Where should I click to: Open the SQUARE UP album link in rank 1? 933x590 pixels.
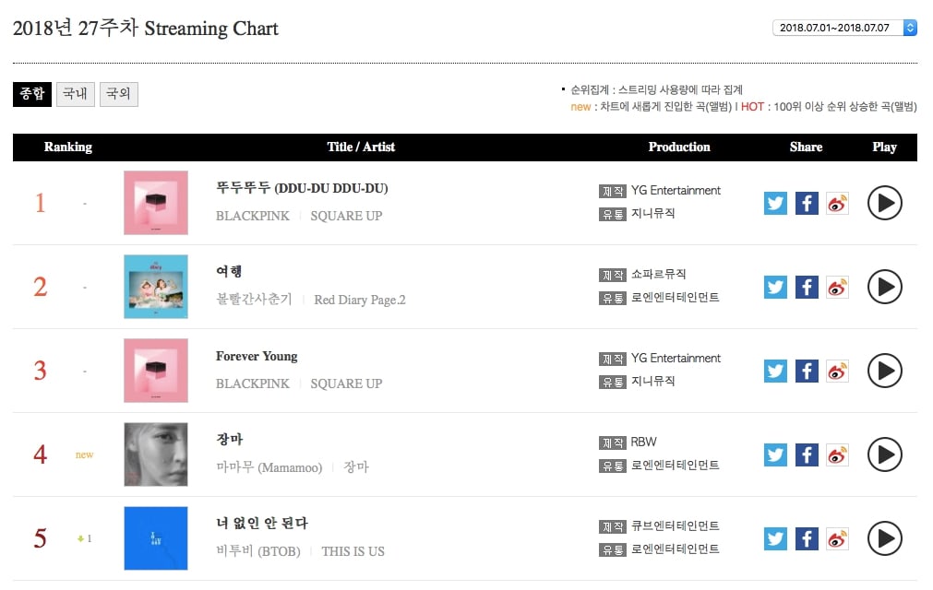click(346, 216)
